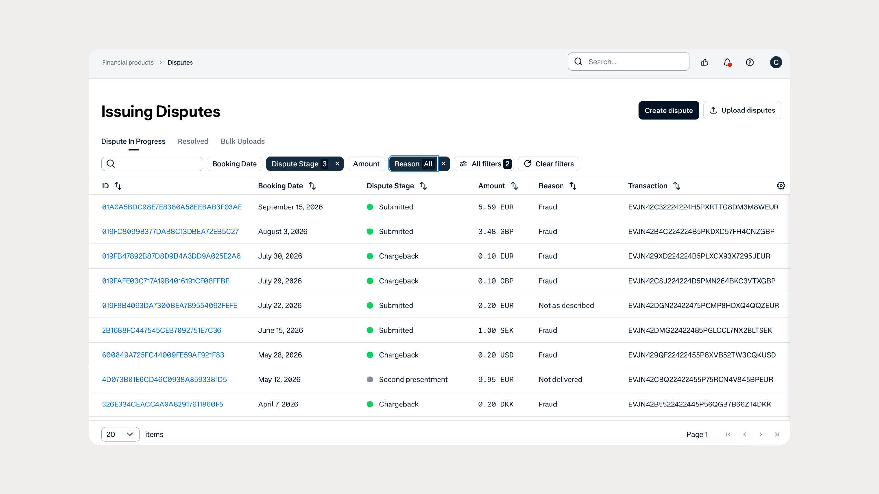Switch to the Resolved tab
The height and width of the screenshot is (494, 879).
click(x=193, y=141)
